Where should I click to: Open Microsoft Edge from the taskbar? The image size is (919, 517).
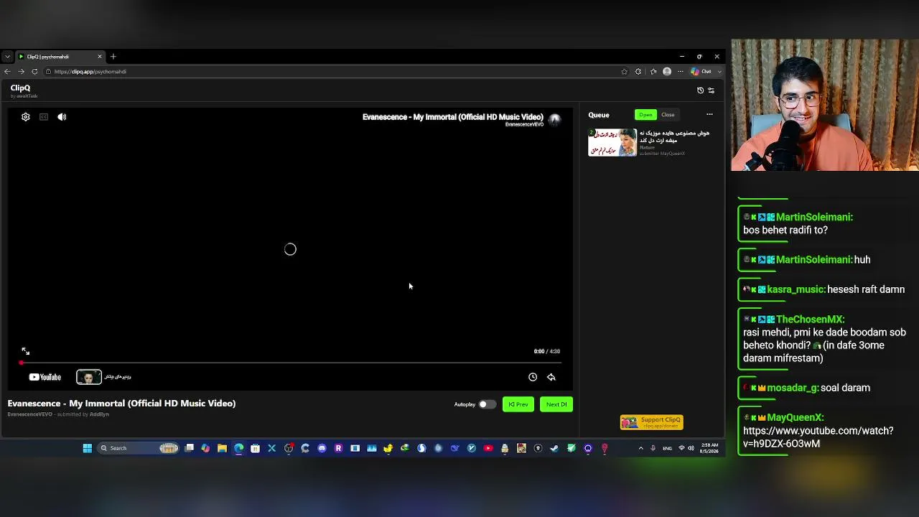pos(238,448)
